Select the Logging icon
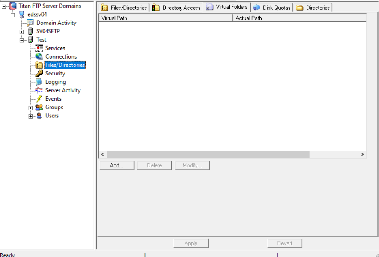Image resolution: width=379 pixels, height=257 pixels. (x=39, y=82)
